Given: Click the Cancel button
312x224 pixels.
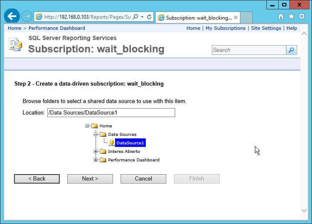Looking at the screenshot, I should (x=143, y=179).
